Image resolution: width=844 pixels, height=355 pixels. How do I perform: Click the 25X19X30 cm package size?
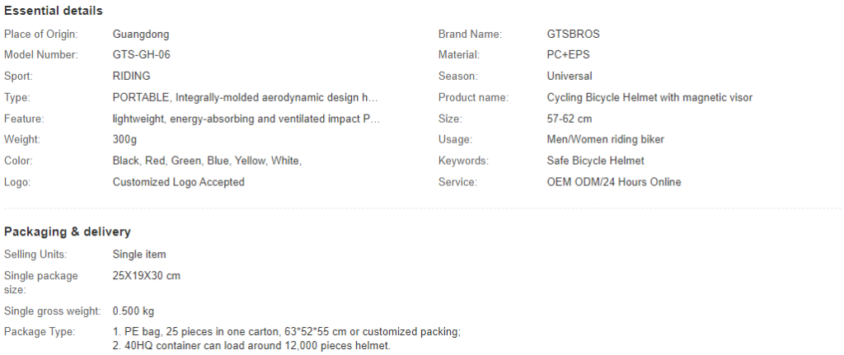(147, 276)
